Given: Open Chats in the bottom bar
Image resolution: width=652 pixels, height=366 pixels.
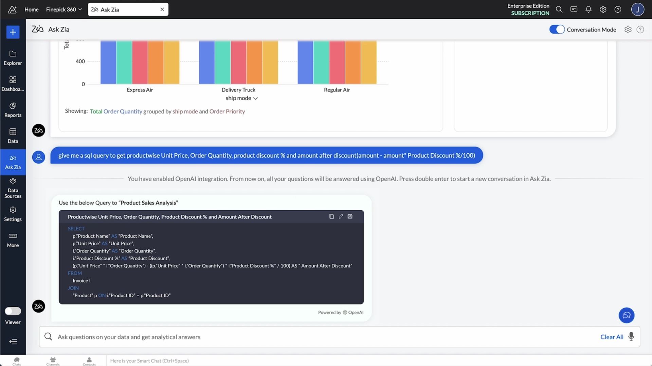Looking at the screenshot, I should point(17,361).
